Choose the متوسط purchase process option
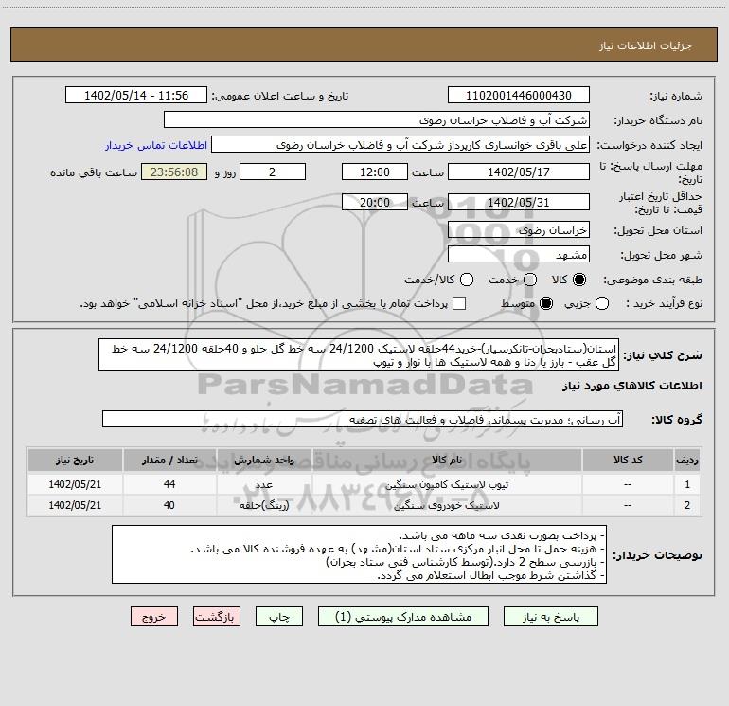 pyautogui.click(x=546, y=303)
